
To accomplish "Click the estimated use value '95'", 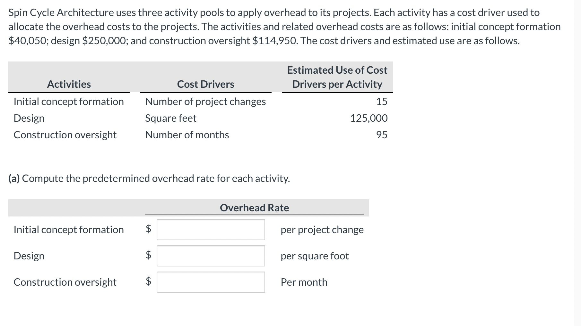I will click(382, 135).
